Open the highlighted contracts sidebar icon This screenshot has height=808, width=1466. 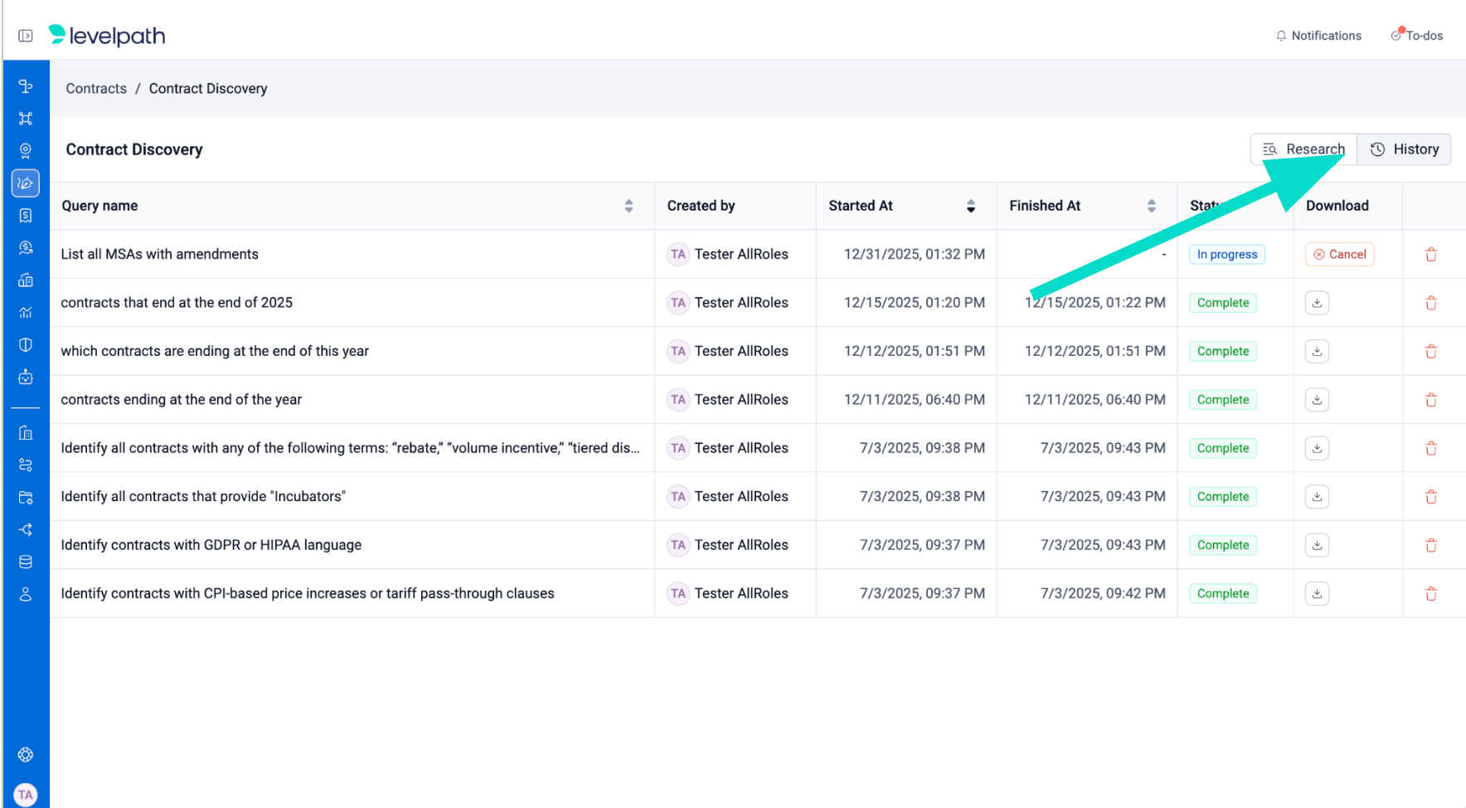point(26,183)
